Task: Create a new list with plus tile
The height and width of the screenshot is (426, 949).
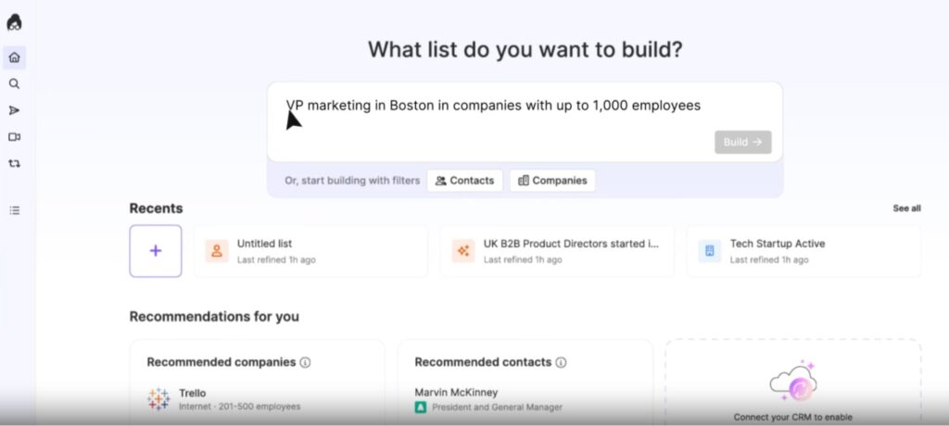Action: pyautogui.click(x=156, y=251)
